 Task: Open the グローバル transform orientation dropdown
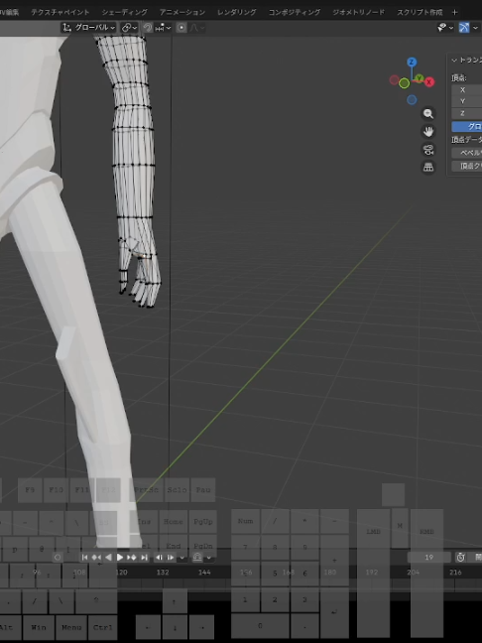coord(88,28)
